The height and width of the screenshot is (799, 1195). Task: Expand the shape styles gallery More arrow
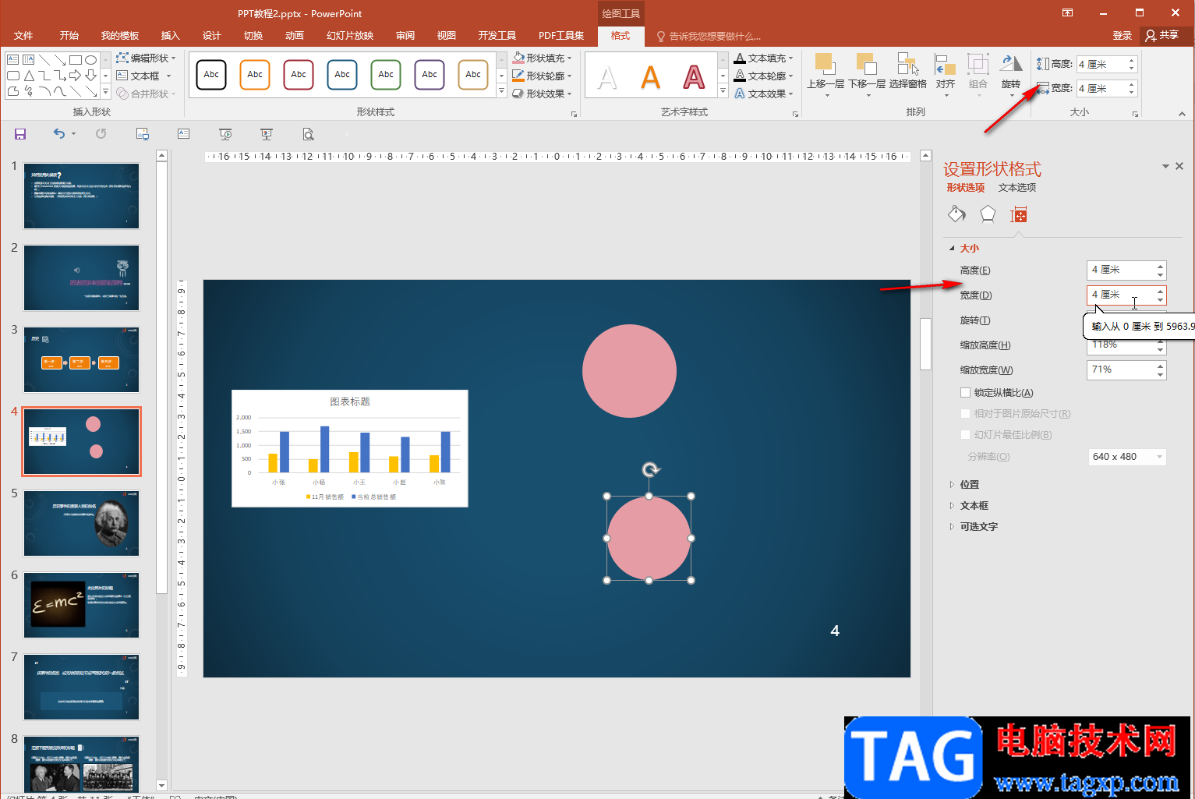pyautogui.click(x=501, y=92)
